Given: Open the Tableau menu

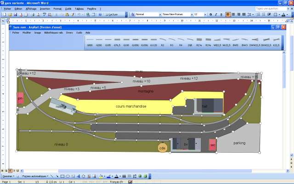Looking at the screenshot, I should coord(79,9).
